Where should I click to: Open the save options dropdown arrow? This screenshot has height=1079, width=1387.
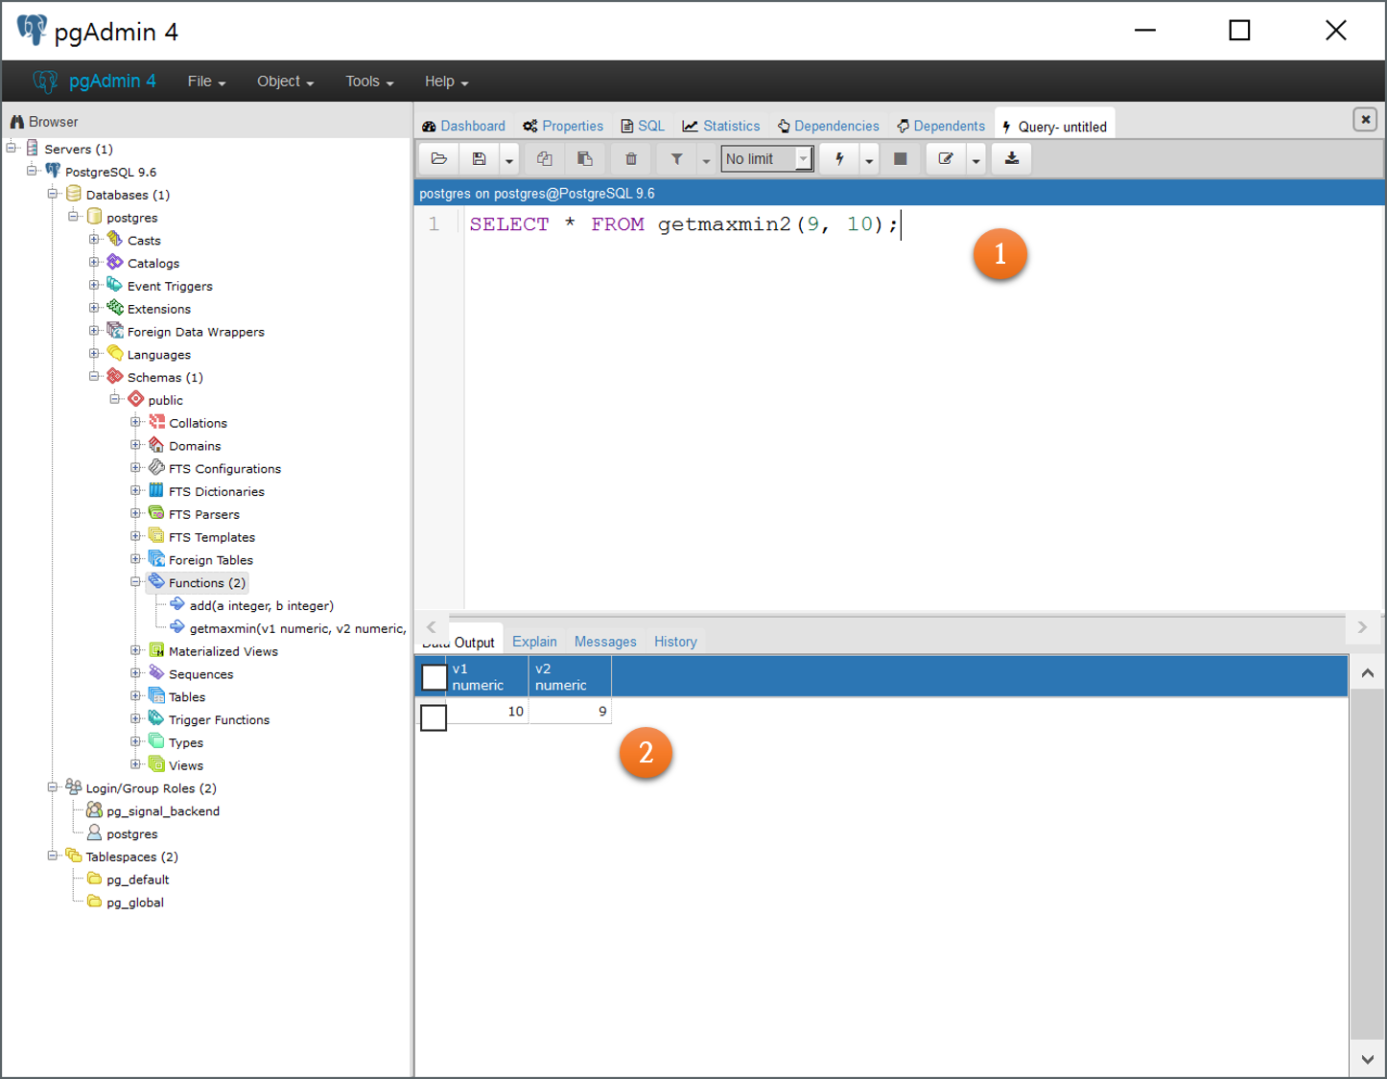tap(509, 160)
